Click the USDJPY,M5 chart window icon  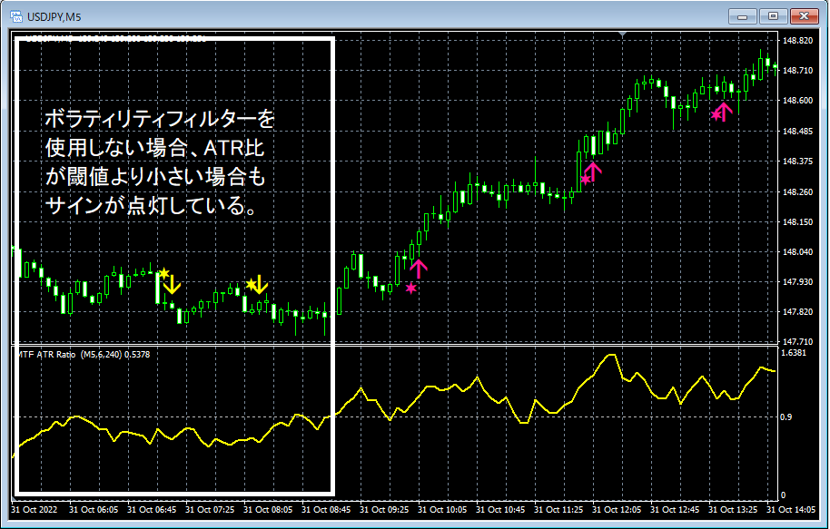point(15,16)
